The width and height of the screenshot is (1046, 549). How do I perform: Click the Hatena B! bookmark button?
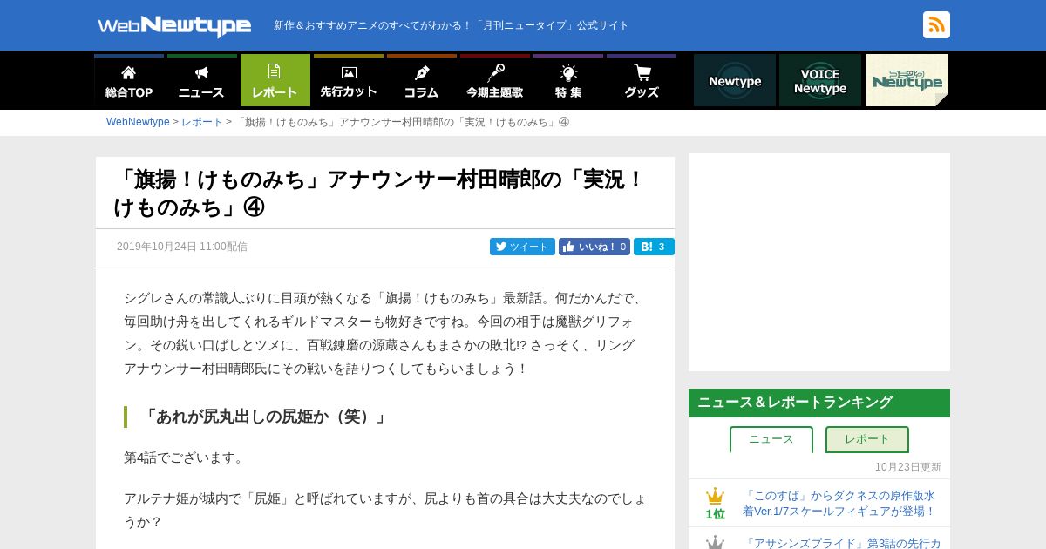click(654, 247)
